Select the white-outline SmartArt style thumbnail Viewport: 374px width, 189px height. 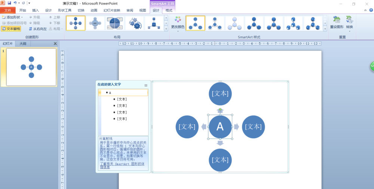click(x=215, y=23)
